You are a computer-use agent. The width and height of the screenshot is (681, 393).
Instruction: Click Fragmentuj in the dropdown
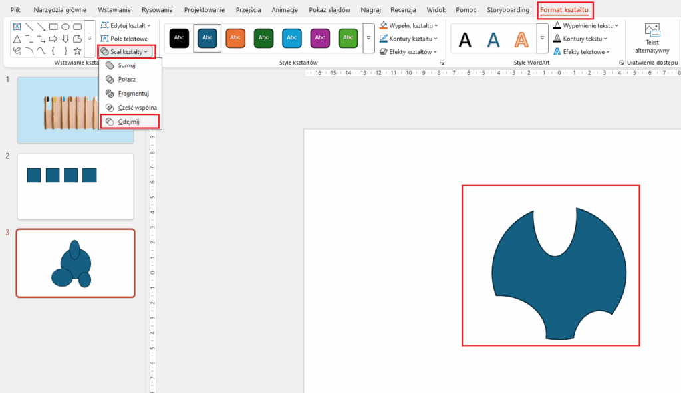pyautogui.click(x=132, y=93)
